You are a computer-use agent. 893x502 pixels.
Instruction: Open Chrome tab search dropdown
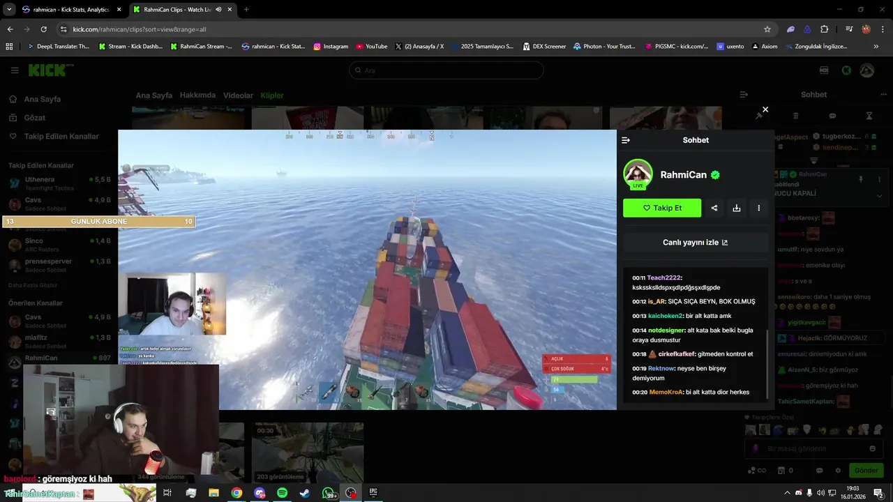9,10
